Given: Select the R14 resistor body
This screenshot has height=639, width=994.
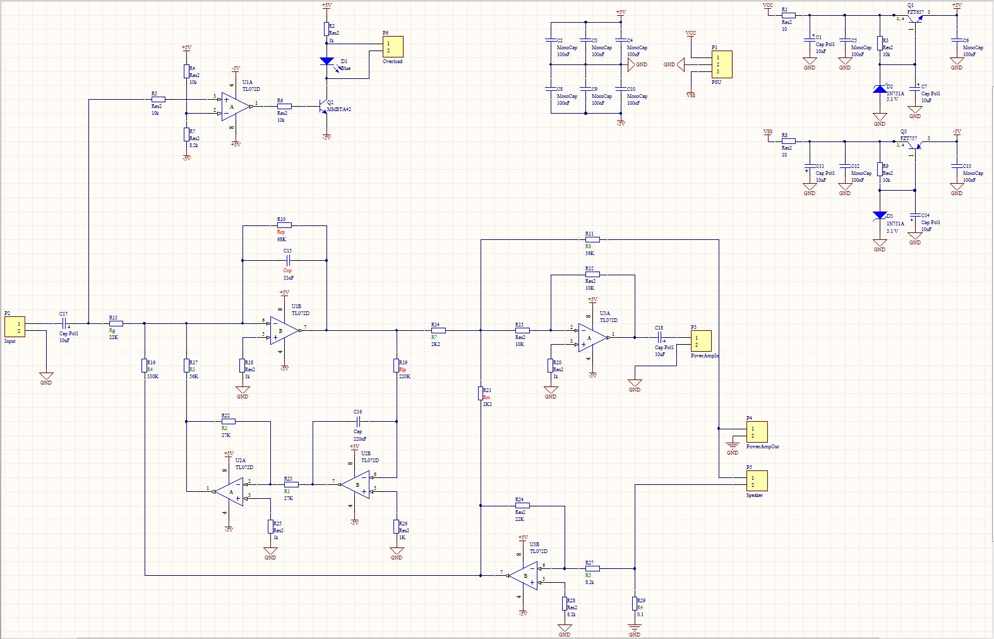Looking at the screenshot, I should 438,330.
